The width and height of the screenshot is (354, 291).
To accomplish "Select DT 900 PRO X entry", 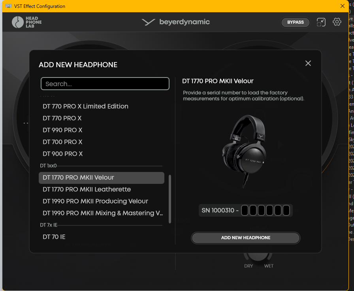I will click(62, 154).
